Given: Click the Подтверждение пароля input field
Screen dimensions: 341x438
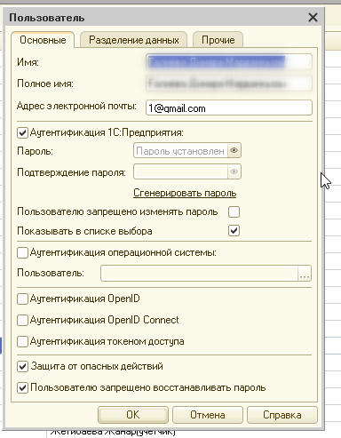Looking at the screenshot, I should (180, 171).
